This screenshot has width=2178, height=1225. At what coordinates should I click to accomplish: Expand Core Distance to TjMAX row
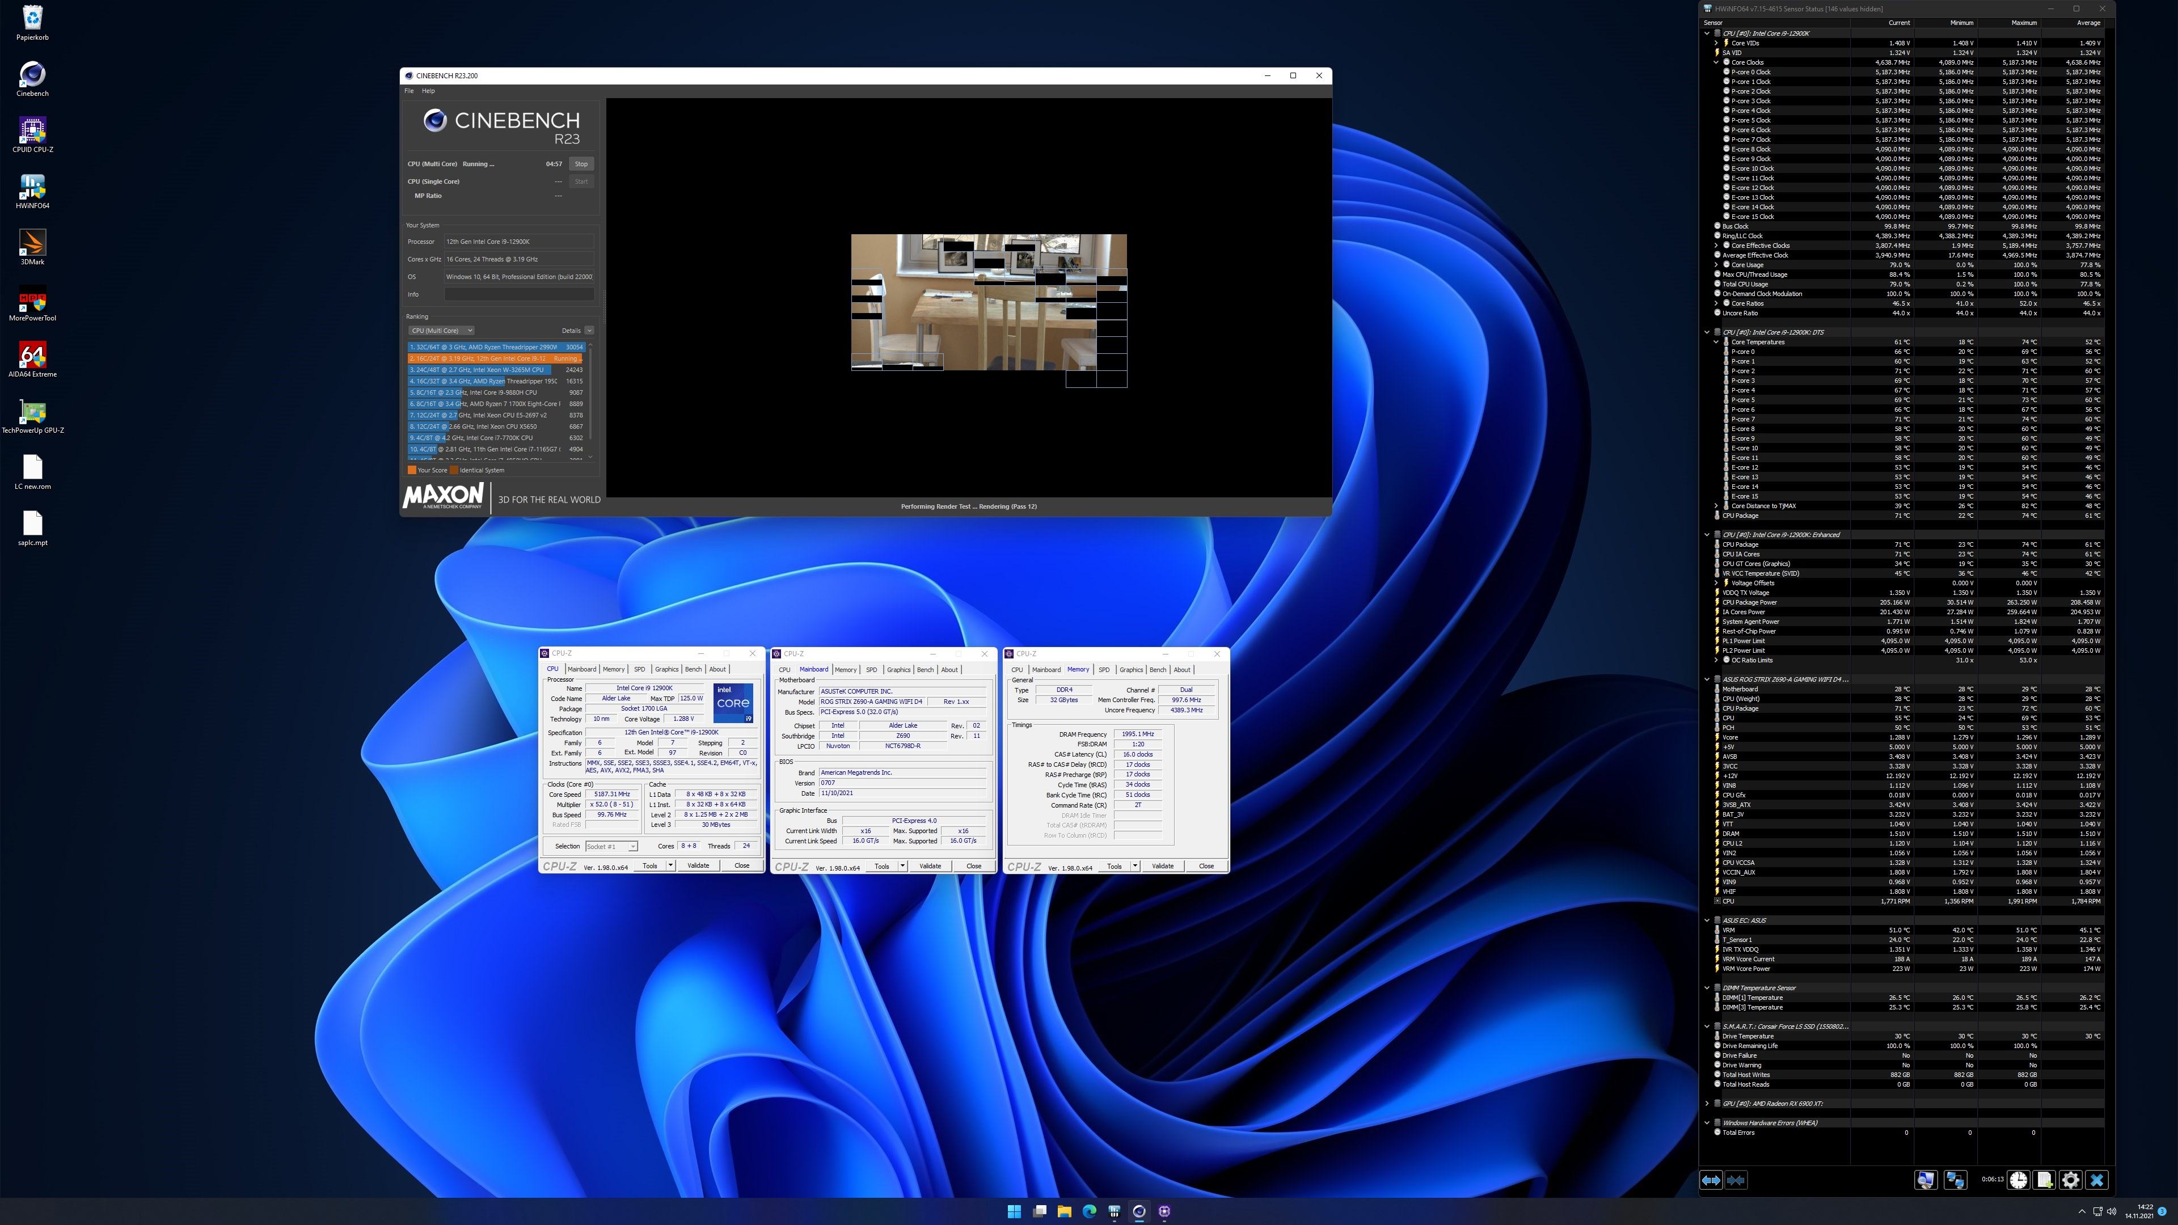1716,505
